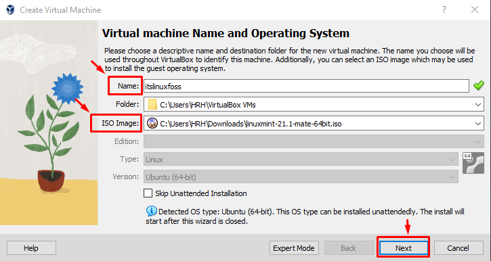Viewport: 491px width, 261px height.
Task: Expand the ISO Image dropdown arrow
Action: click(x=478, y=124)
